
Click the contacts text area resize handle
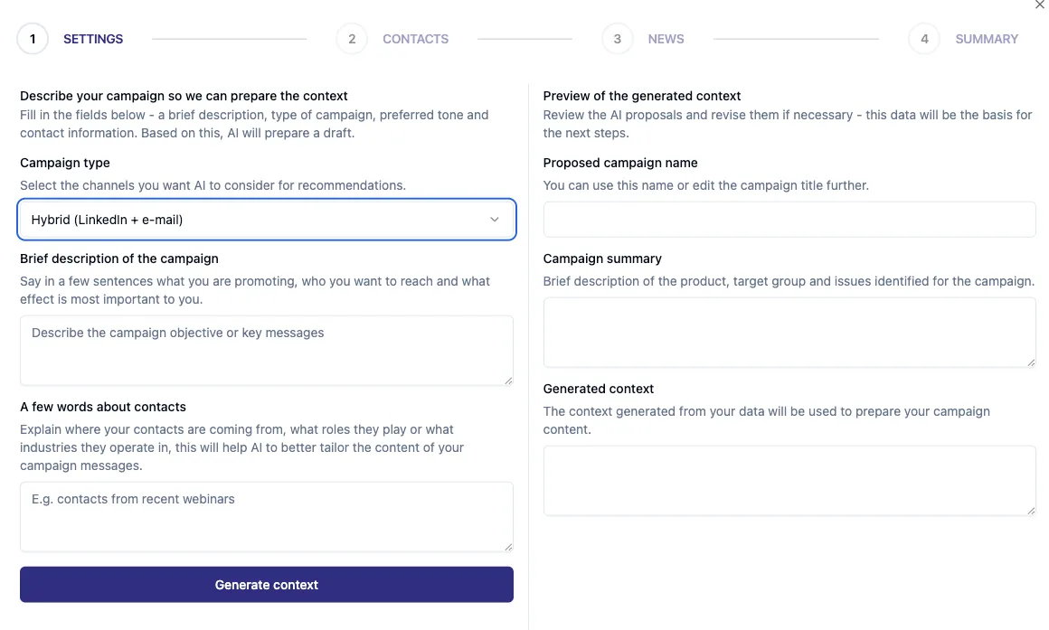point(508,547)
